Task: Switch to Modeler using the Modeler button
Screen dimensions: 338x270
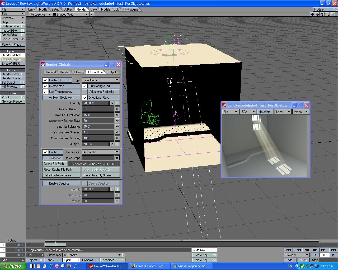Action: (x=325, y=9)
